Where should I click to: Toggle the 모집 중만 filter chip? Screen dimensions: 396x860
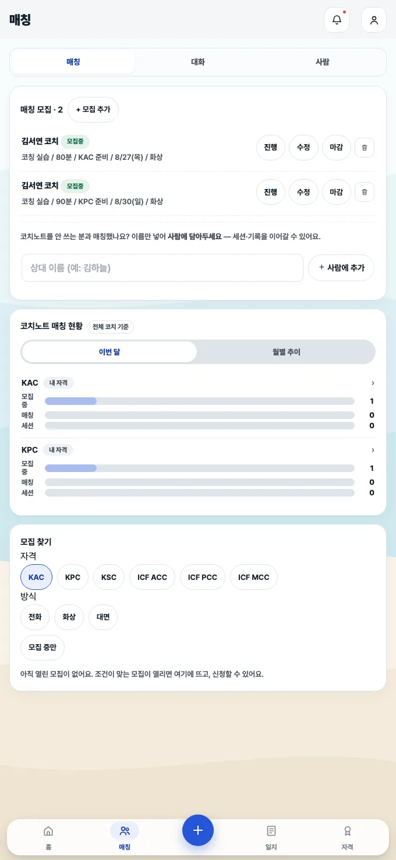pos(43,647)
